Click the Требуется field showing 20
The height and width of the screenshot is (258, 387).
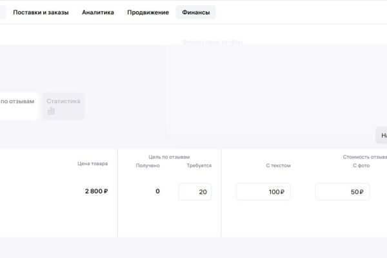tap(195, 192)
